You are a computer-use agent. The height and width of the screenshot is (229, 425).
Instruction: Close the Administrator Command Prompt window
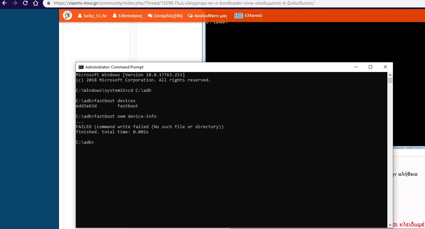point(385,67)
